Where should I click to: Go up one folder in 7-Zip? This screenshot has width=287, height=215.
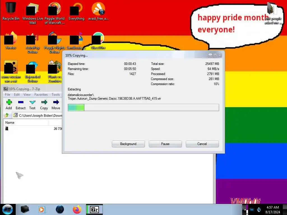[7, 115]
